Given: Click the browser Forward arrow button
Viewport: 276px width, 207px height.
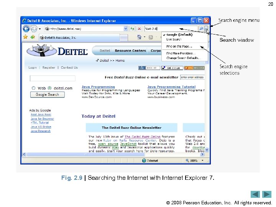Looking at the screenshot, I should pos(34,29).
